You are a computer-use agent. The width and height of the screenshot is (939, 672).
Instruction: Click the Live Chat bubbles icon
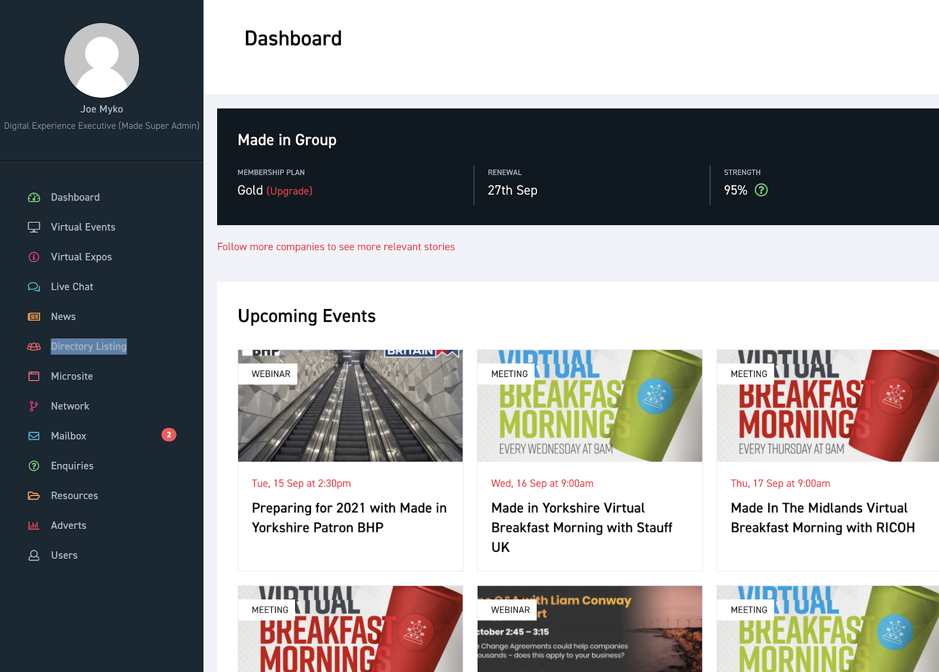click(34, 287)
